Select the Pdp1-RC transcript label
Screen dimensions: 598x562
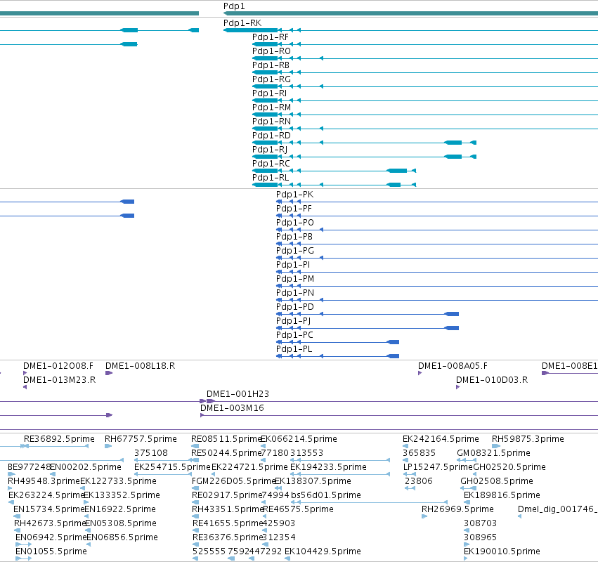coord(271,164)
